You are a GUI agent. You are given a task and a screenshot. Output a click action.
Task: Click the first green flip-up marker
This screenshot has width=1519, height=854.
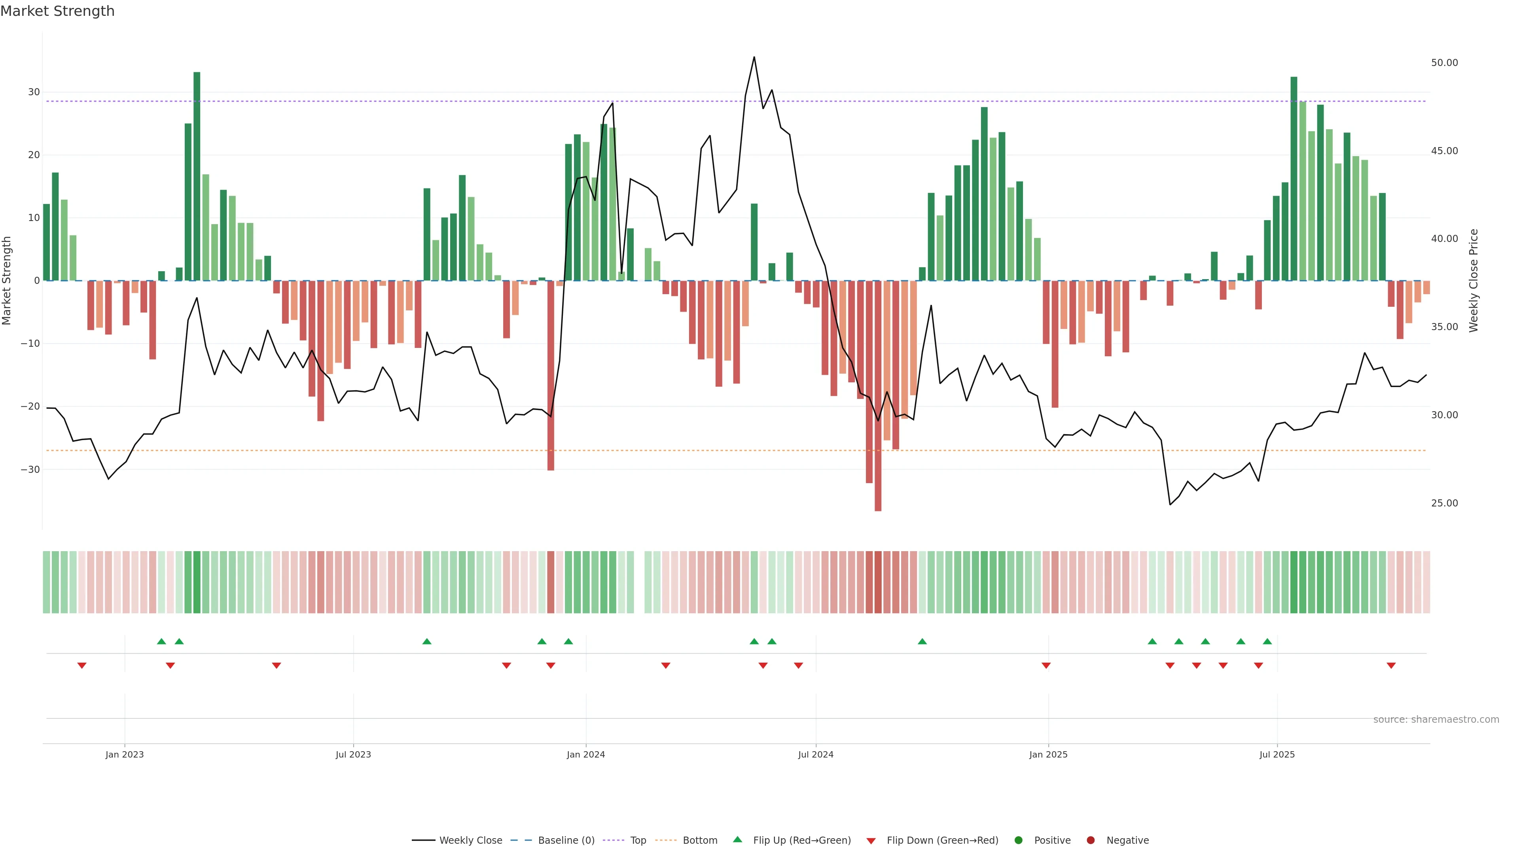(161, 641)
